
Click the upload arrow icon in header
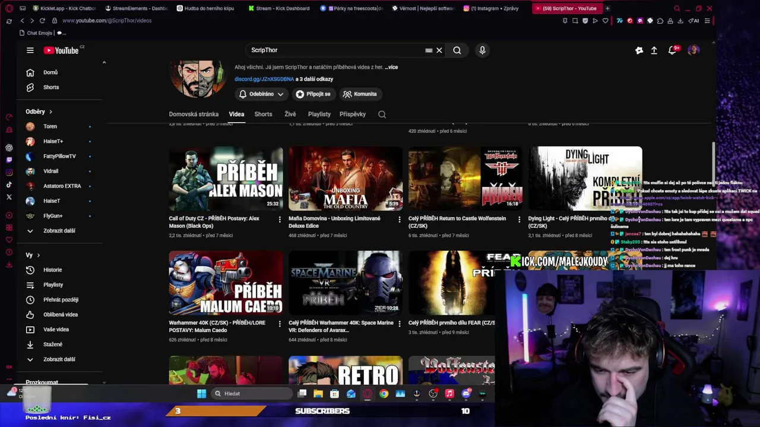(654, 50)
